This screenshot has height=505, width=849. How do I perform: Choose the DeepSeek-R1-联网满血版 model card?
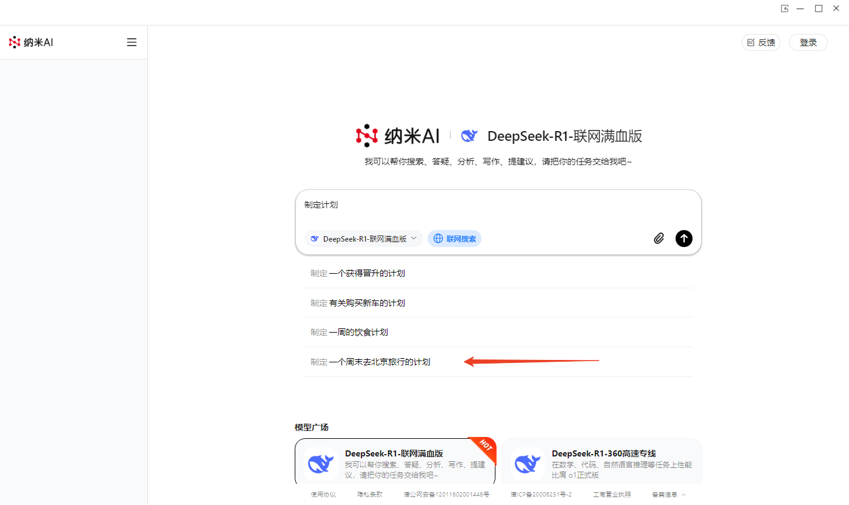[395, 462]
